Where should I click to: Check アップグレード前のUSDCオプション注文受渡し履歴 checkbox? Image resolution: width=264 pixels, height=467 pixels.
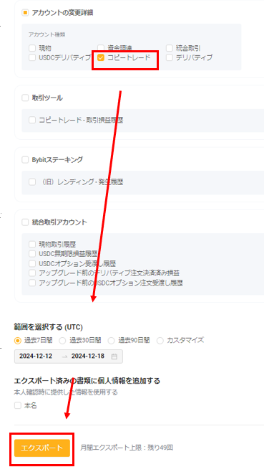[x=32, y=283]
